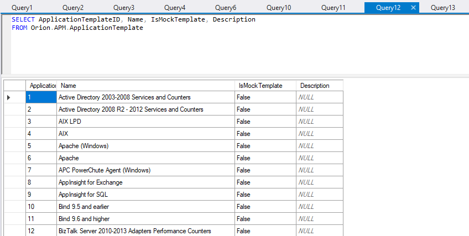Click NULL description in Apache (Windows) row
469x236 pixels.
point(320,146)
